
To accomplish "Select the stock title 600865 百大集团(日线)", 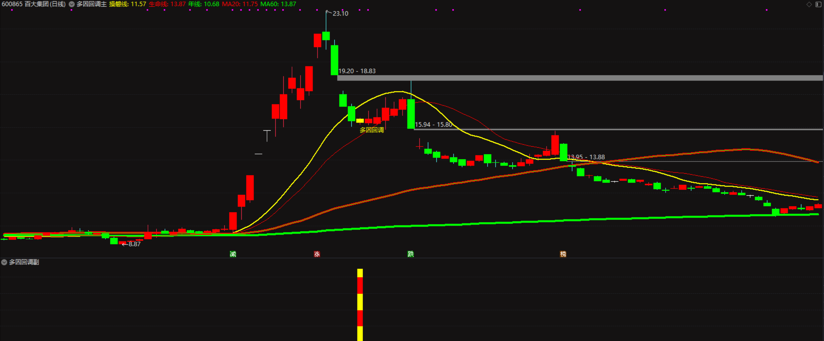I will pos(34,4).
